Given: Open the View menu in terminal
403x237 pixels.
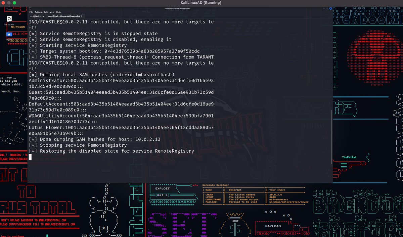Looking at the screenshot, I should click(x=52, y=12).
